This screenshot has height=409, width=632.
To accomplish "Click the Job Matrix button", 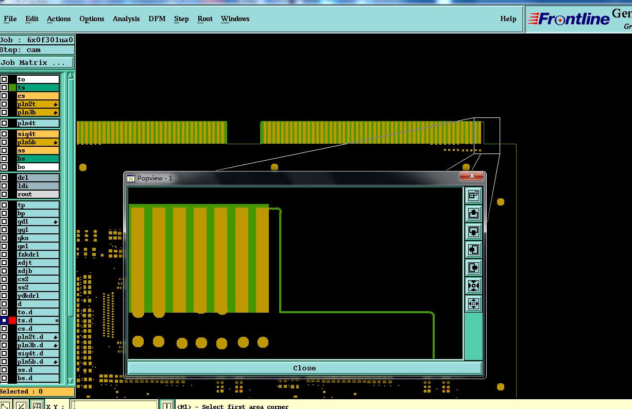I will click(37, 62).
